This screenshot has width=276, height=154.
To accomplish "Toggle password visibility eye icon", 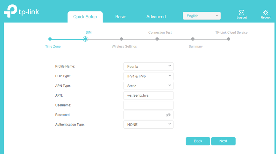I will pyautogui.click(x=168, y=115).
